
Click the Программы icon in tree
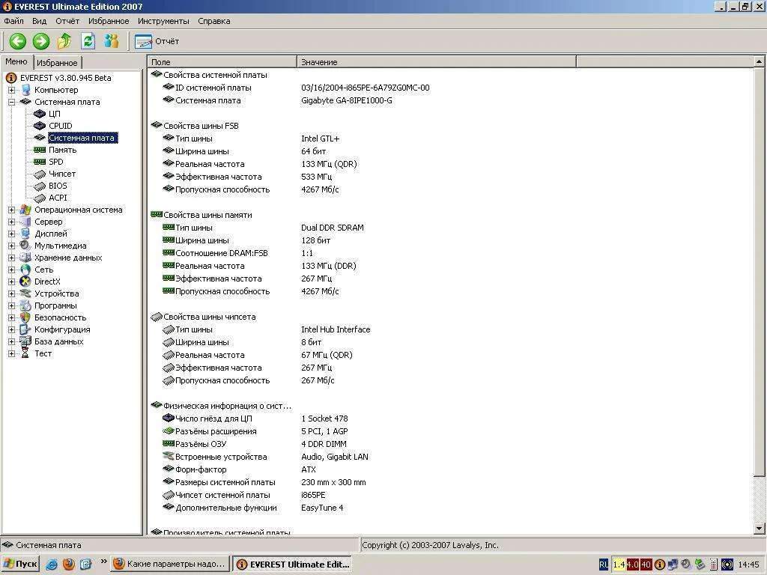pyautogui.click(x=25, y=305)
